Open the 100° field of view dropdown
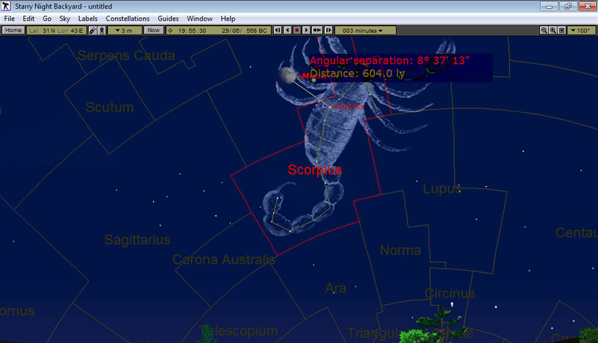The height and width of the screenshot is (343, 598). [x=581, y=31]
